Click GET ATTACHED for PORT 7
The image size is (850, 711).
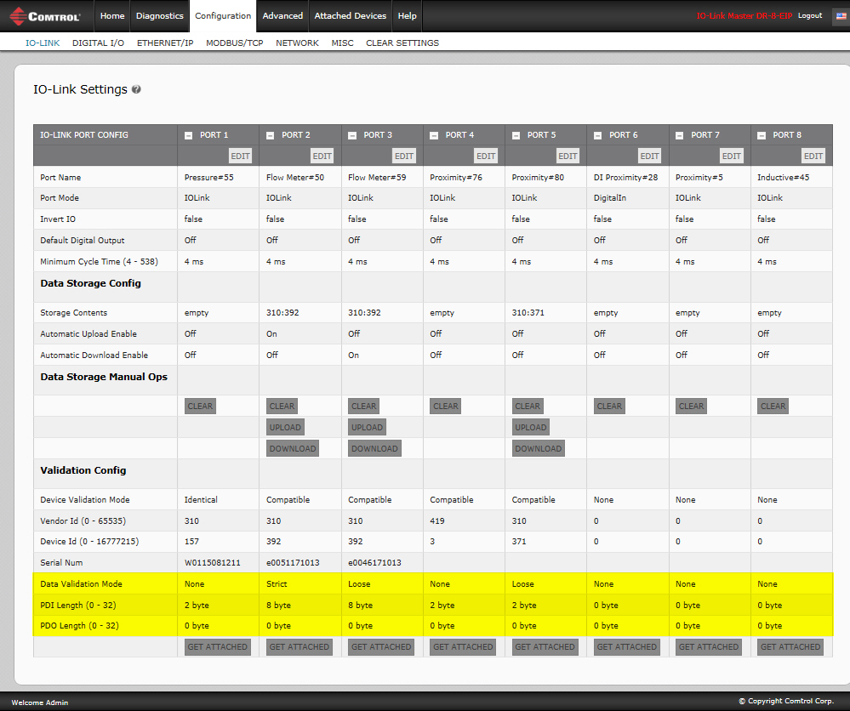[x=709, y=647]
